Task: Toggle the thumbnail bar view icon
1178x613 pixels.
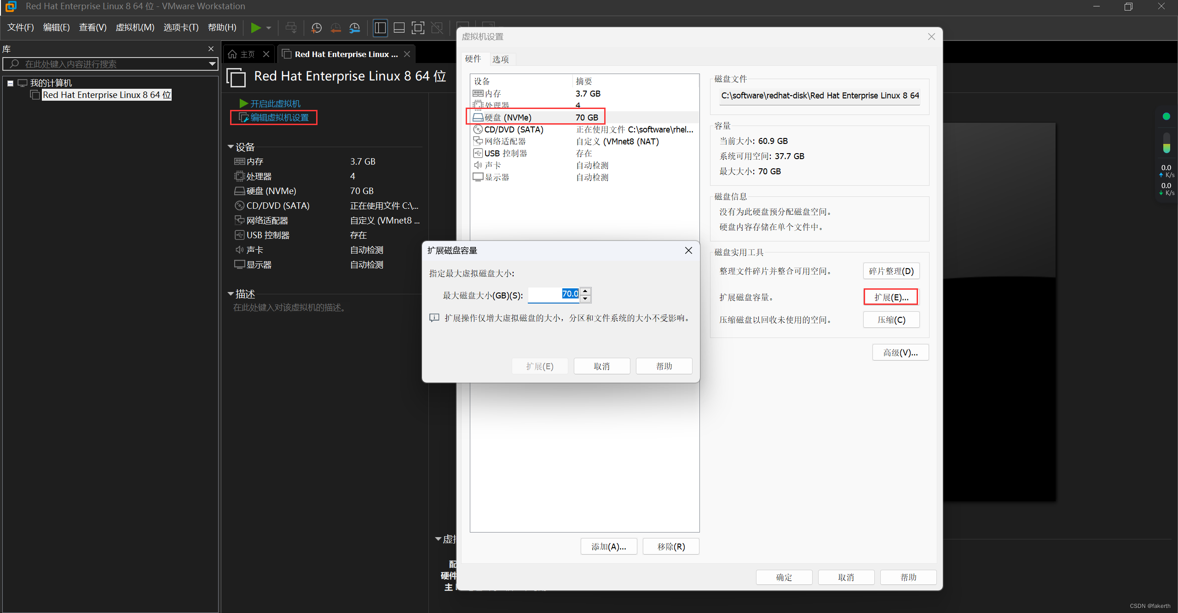Action: point(399,28)
